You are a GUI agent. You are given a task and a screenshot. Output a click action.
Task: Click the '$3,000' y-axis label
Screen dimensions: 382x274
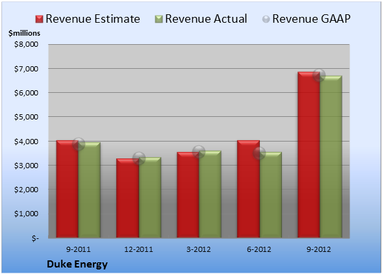26,166
